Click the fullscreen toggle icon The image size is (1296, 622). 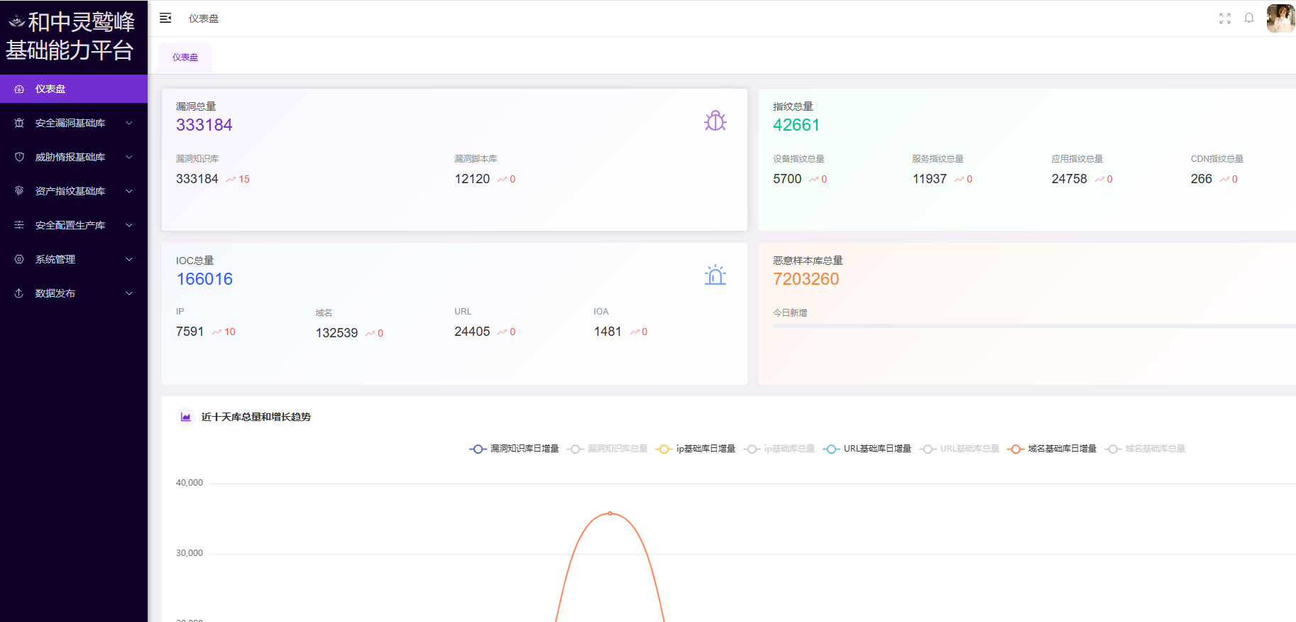(x=1224, y=18)
